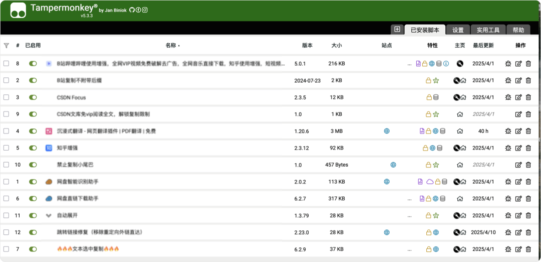
Task: Select checkbox for B站复制不附带后缀
Action: [x=6, y=80]
